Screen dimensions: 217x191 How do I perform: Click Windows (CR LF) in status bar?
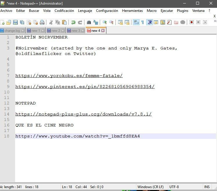click(151, 187)
